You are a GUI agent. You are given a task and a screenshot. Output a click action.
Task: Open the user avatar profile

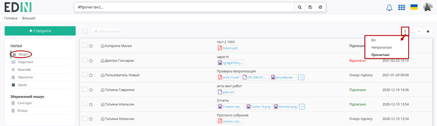pyautogui.click(x=428, y=7)
